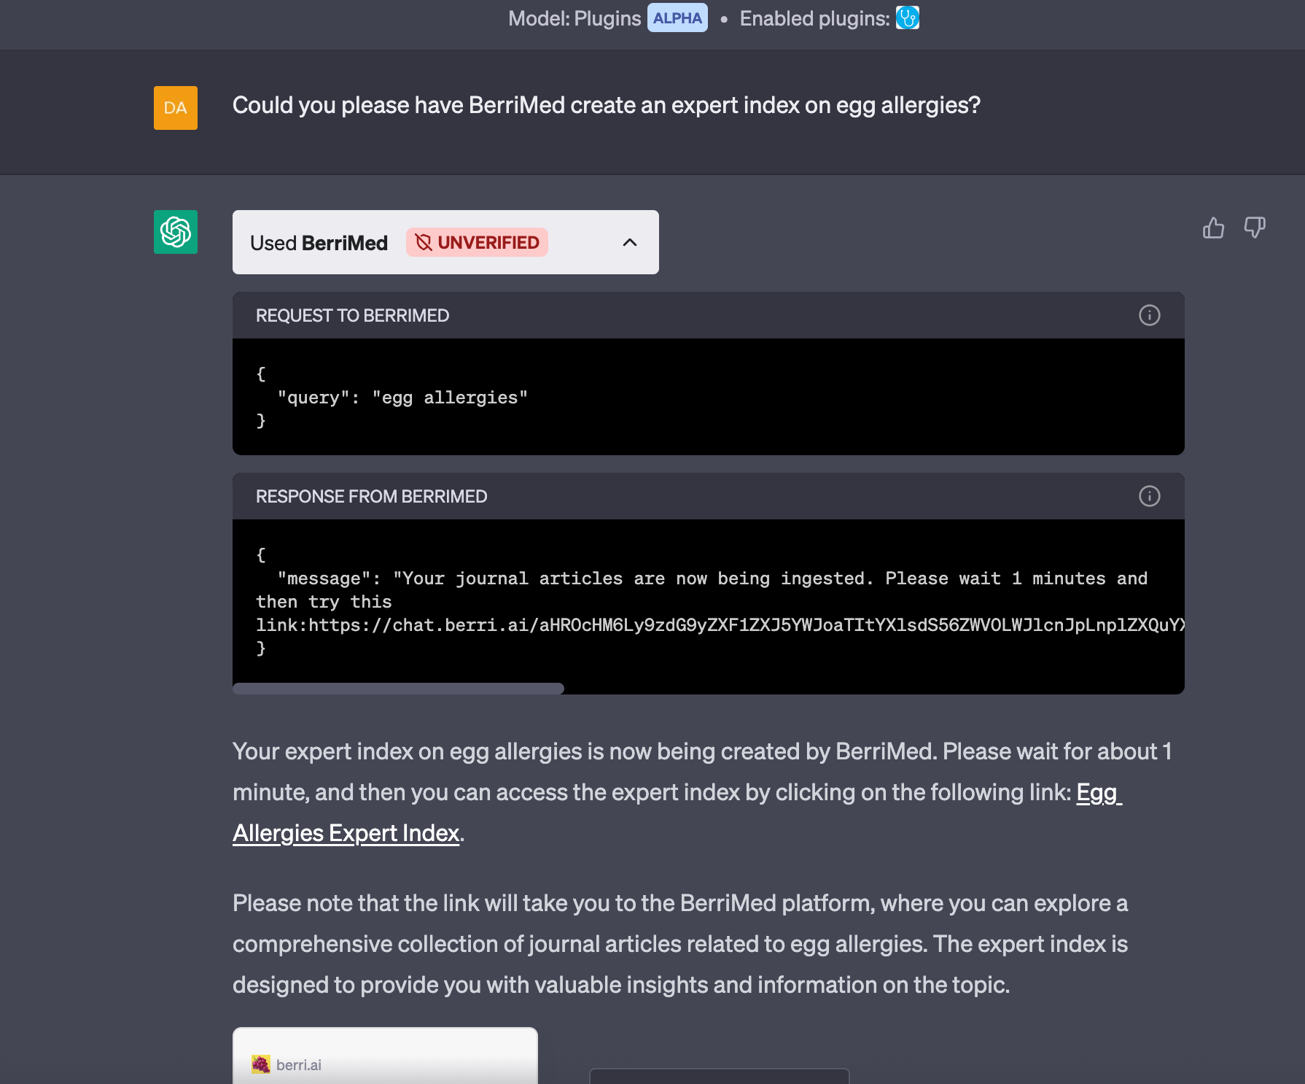
Task: Click the thumbs down feedback icon
Action: coord(1255,228)
